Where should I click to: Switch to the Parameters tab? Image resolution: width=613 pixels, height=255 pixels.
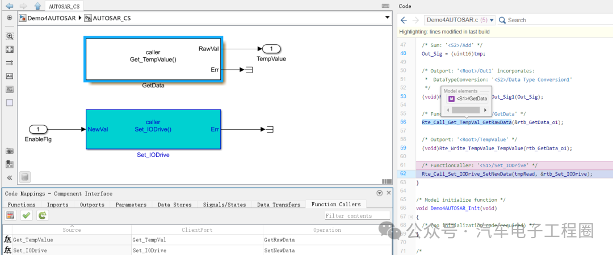point(131,205)
